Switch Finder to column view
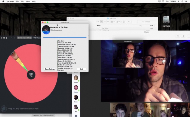 pyautogui.click(x=105, y=22)
